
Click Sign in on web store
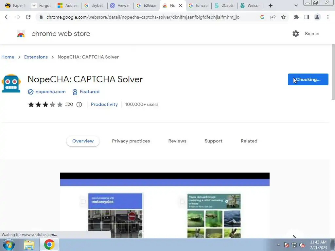click(x=312, y=34)
